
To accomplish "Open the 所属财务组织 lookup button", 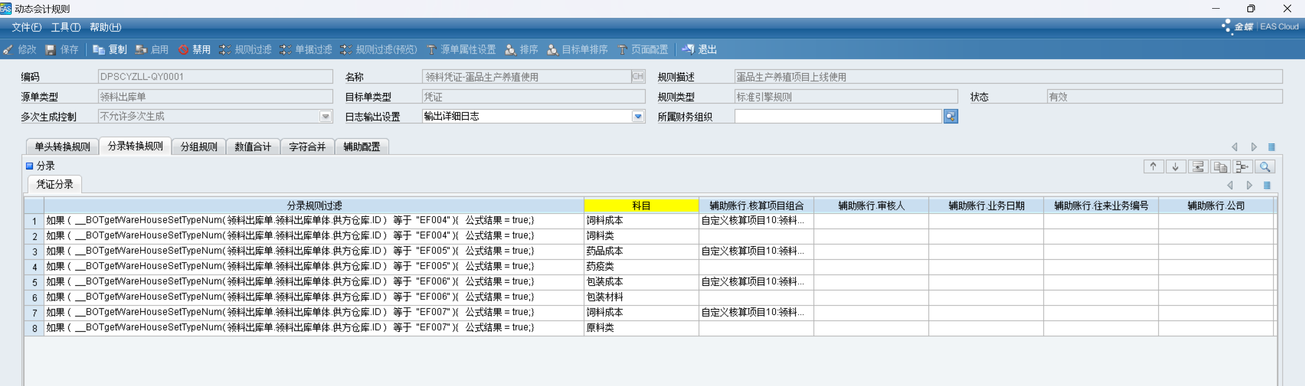I will [950, 116].
